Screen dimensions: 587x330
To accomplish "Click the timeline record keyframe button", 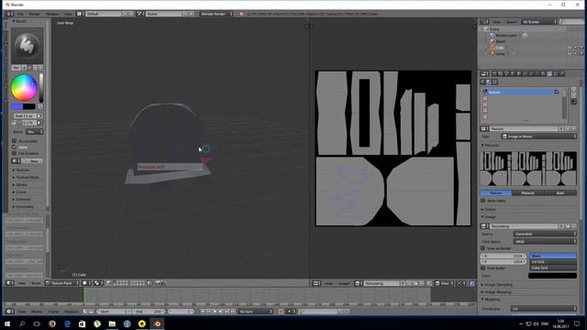I will coord(281,312).
